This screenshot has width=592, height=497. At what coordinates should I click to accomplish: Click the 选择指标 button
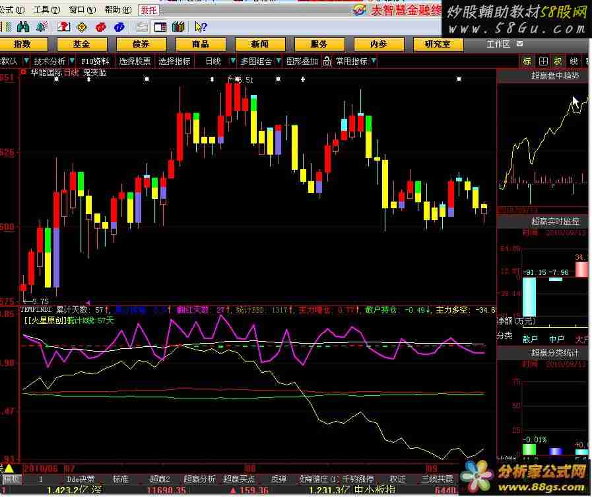tap(174, 61)
